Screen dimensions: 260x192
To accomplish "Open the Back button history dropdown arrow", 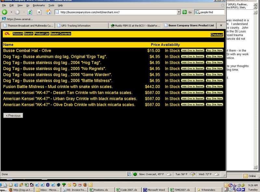I will point(11,12).
